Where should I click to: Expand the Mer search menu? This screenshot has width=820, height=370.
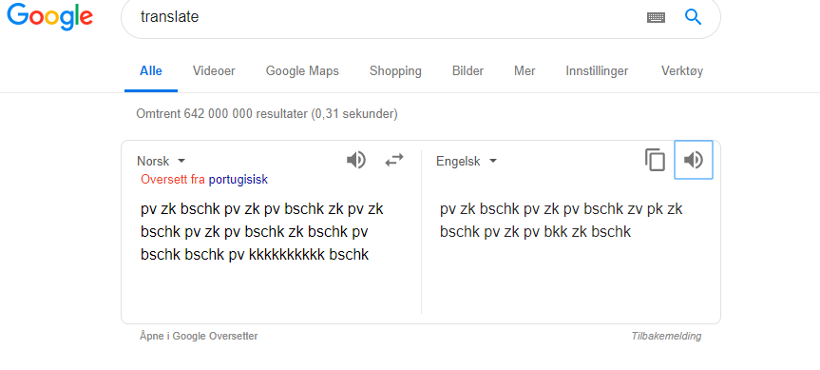click(x=524, y=70)
